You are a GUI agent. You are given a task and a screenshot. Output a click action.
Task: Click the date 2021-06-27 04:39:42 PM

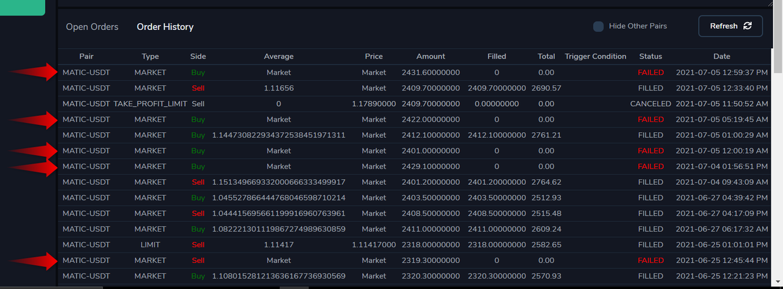(x=722, y=197)
